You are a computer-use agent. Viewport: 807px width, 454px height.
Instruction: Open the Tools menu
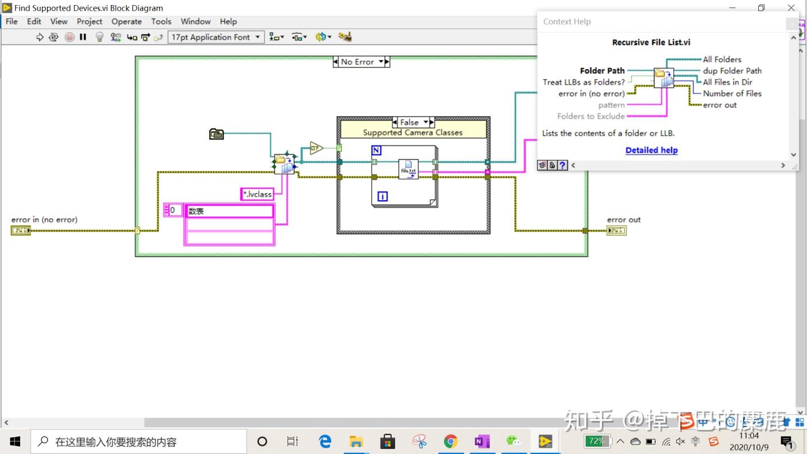[161, 21]
